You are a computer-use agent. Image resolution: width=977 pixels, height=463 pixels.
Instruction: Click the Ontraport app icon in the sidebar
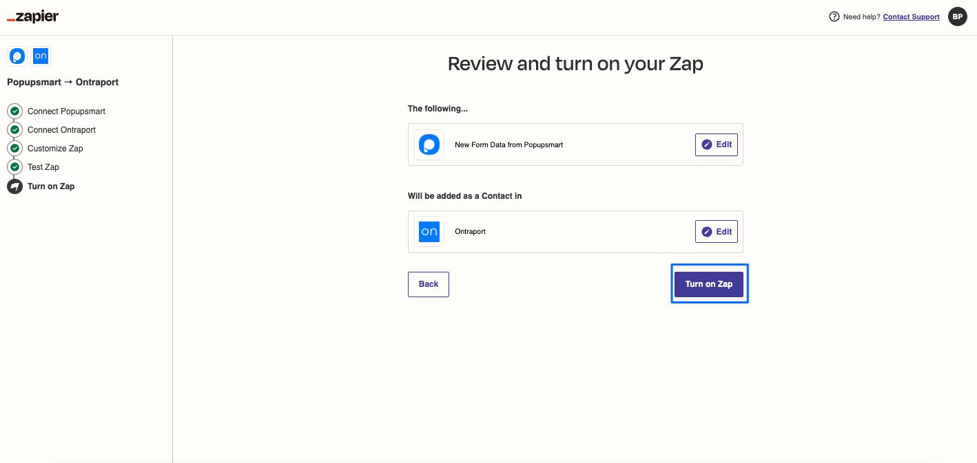tap(40, 56)
